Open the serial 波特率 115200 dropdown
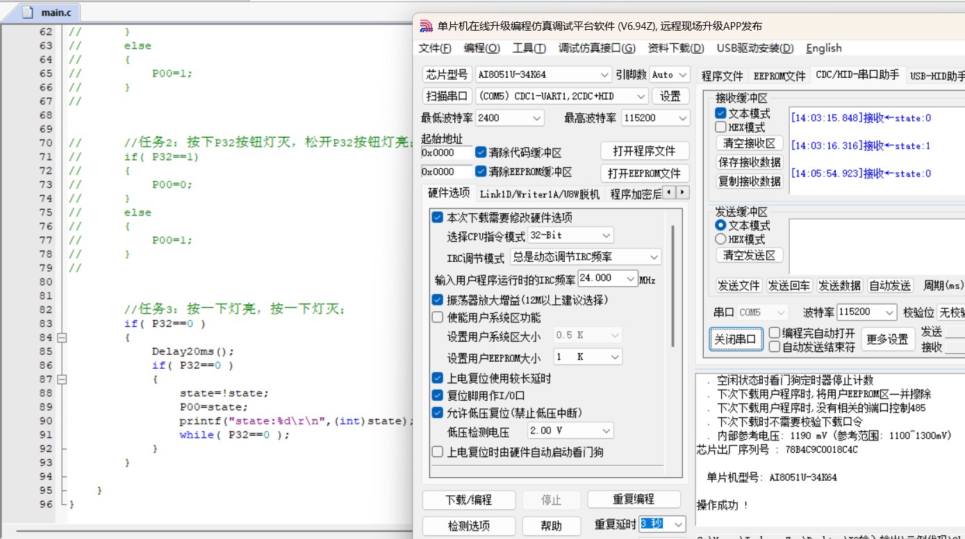965x539 pixels. click(889, 313)
